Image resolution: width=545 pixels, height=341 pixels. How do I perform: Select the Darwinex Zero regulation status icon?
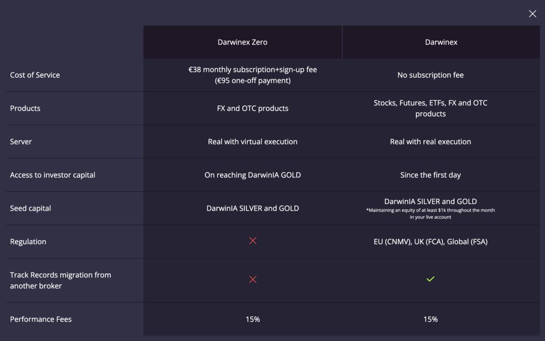click(253, 241)
